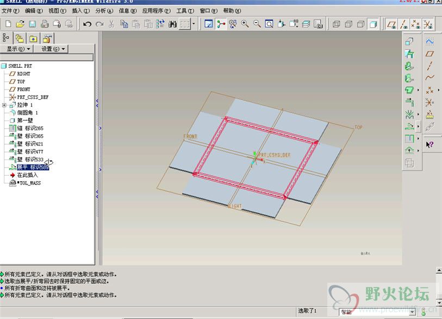Viewport: 442px width, 319px height.
Task: Select the datum plane tool
Action: (429, 54)
